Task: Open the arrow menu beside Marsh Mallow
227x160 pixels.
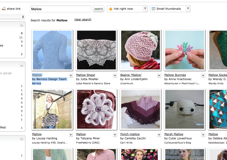Action: 203,135
